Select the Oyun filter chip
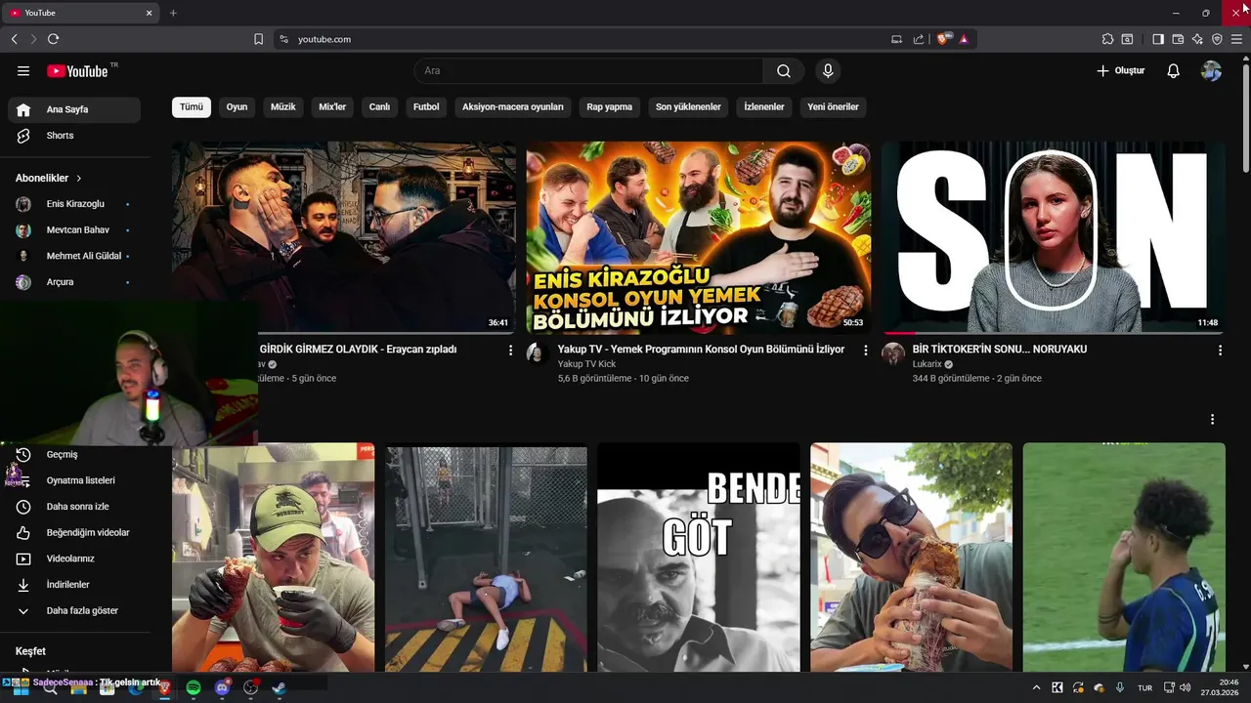 [237, 107]
